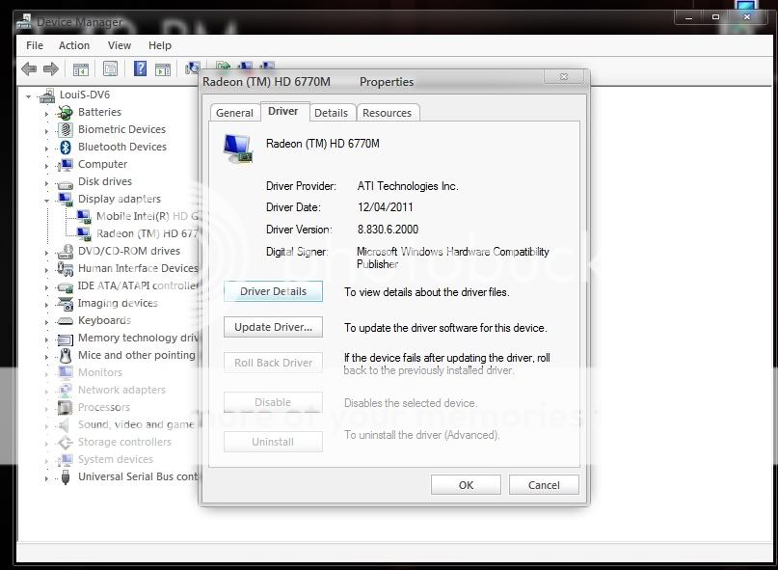This screenshot has width=778, height=570.
Task: Click the Forward arrow toolbar icon
Action: pos(51,69)
